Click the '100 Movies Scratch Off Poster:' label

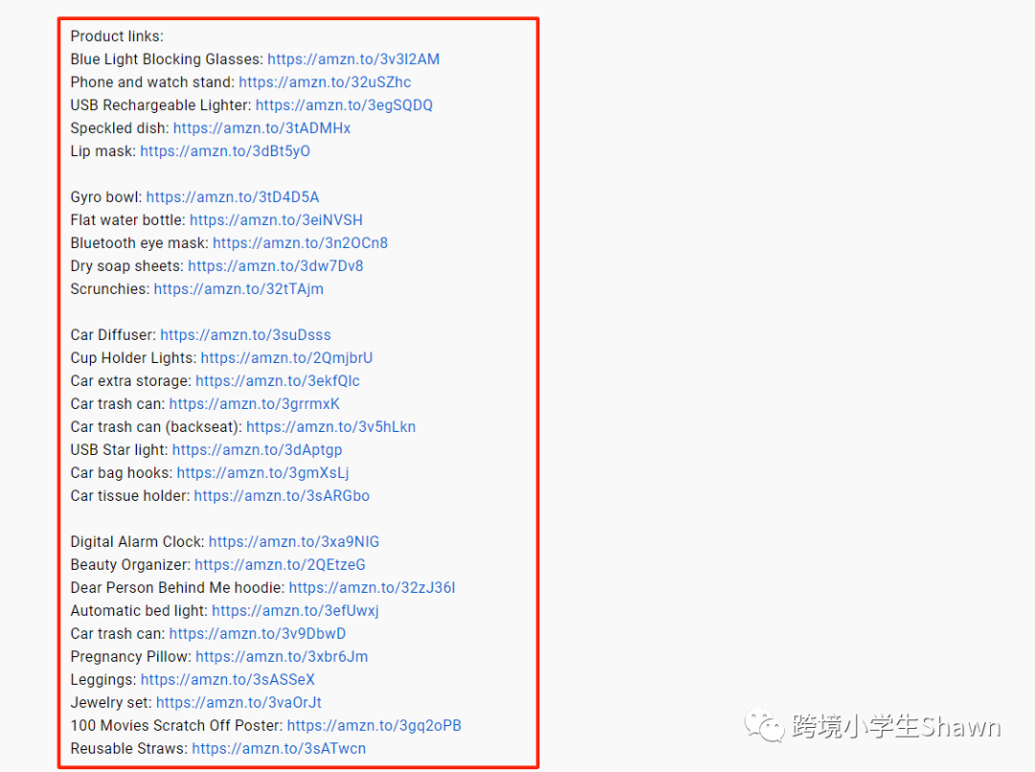(177, 726)
